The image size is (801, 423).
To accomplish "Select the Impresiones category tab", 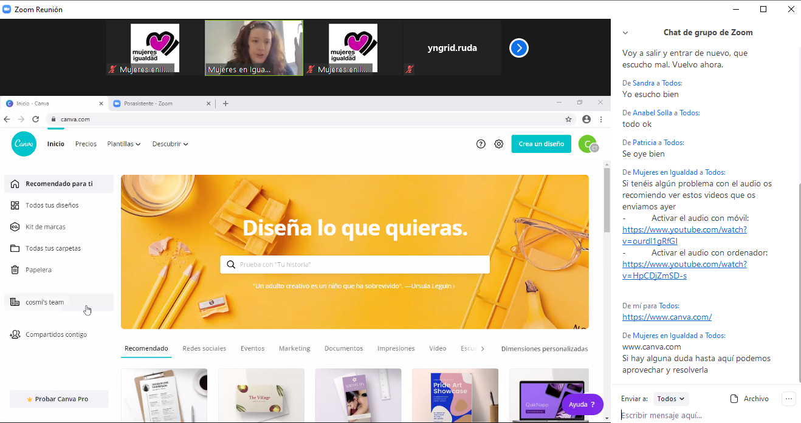I will pyautogui.click(x=396, y=348).
